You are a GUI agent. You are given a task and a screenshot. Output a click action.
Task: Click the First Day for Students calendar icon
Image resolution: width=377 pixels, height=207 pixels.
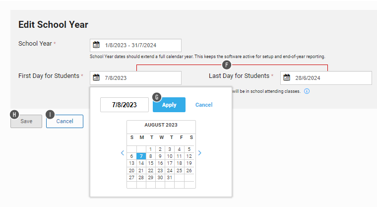point(96,77)
